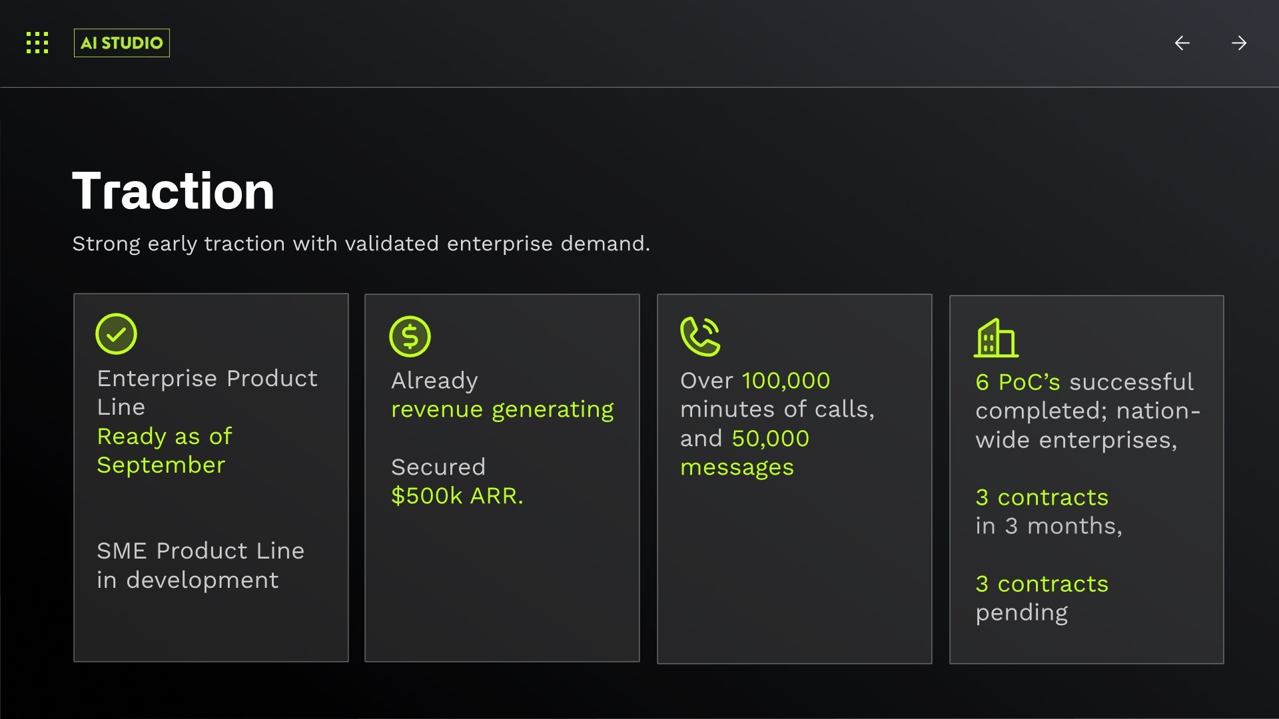Image resolution: width=1279 pixels, height=719 pixels.
Task: Click '3 contracts in 3 months' text
Action: click(1048, 511)
